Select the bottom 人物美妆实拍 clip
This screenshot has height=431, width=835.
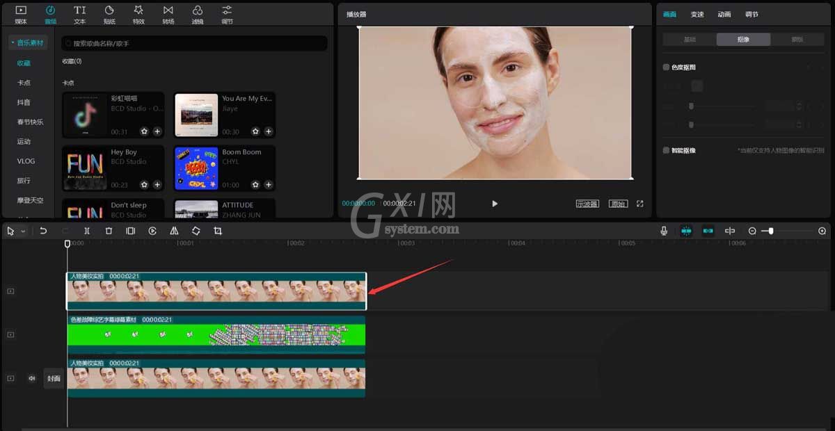point(216,378)
